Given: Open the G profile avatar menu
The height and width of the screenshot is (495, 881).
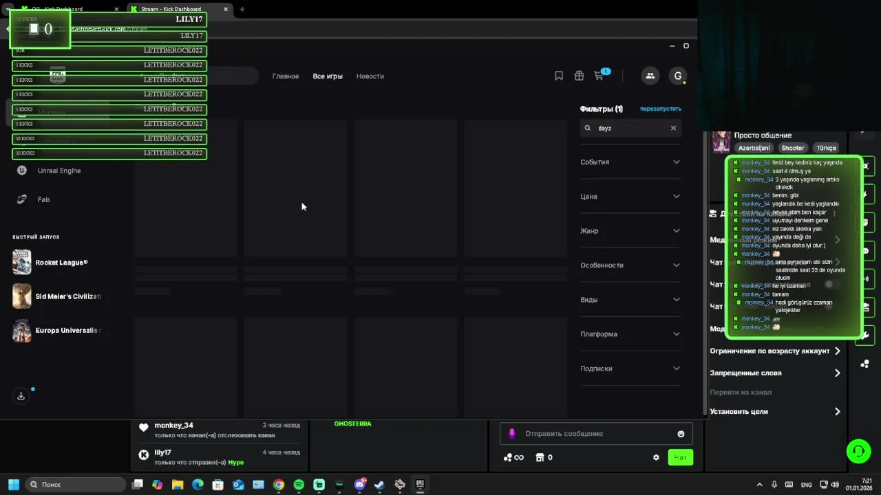Looking at the screenshot, I should [678, 76].
